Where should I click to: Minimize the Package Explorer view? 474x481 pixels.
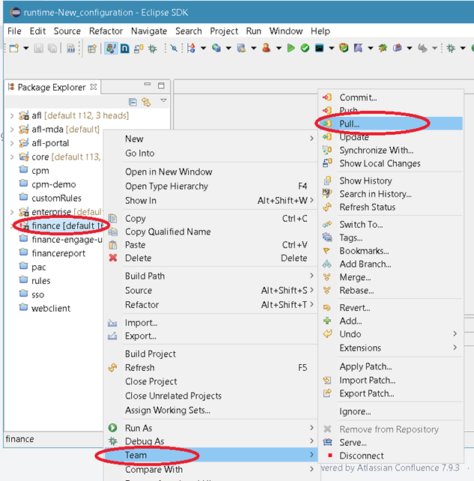click(148, 86)
